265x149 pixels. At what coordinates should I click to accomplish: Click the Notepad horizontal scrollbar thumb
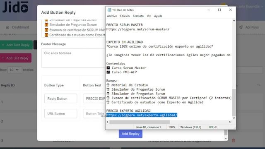point(140,122)
